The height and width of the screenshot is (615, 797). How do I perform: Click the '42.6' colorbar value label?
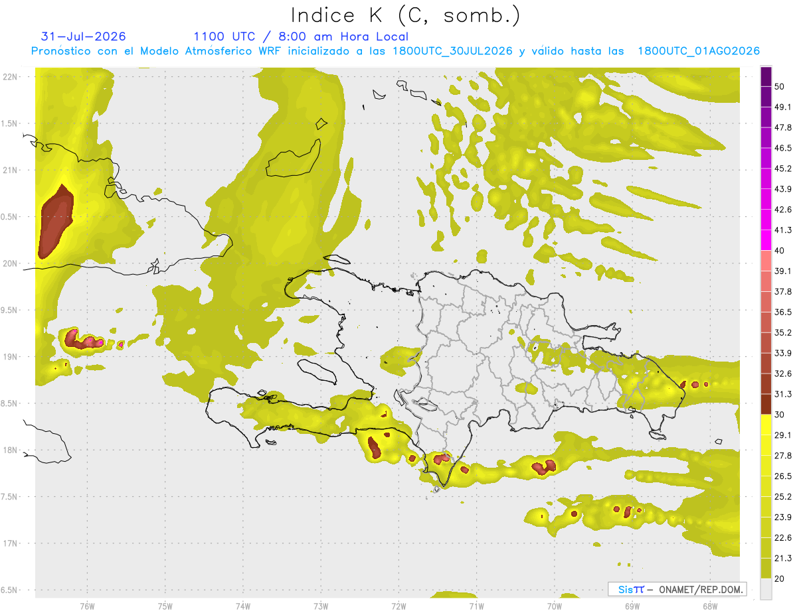pos(783,210)
